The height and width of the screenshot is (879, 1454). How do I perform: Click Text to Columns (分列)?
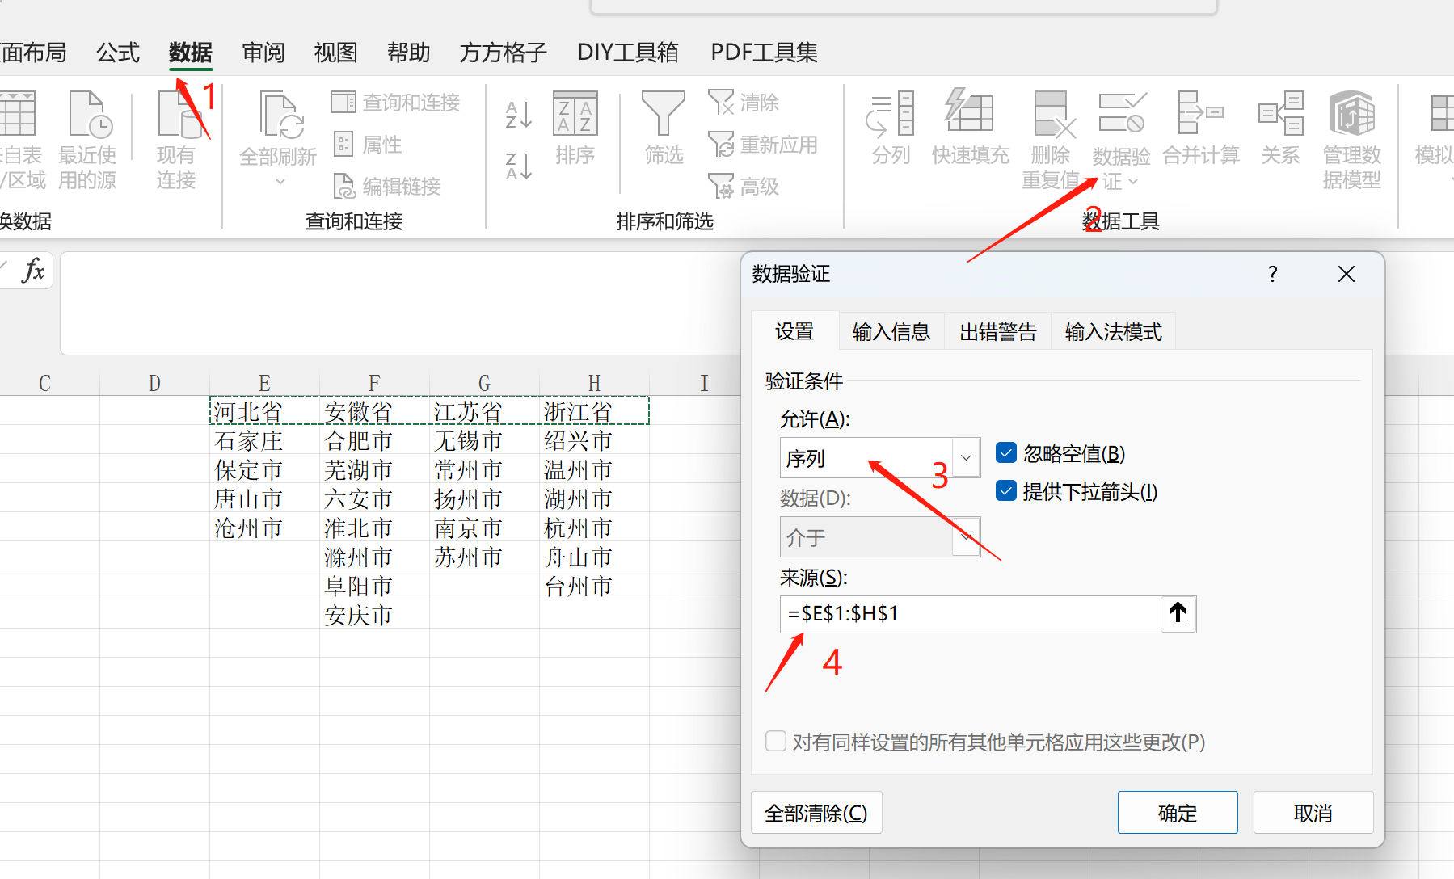891,128
